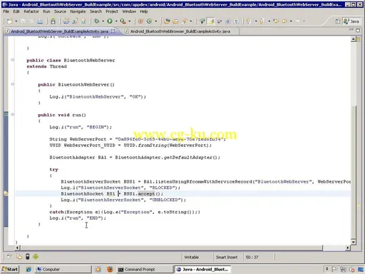Click the Start button on taskbar

(10, 269)
